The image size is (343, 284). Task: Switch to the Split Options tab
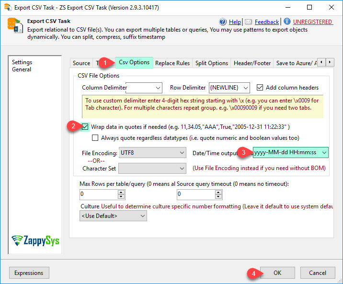pos(212,63)
